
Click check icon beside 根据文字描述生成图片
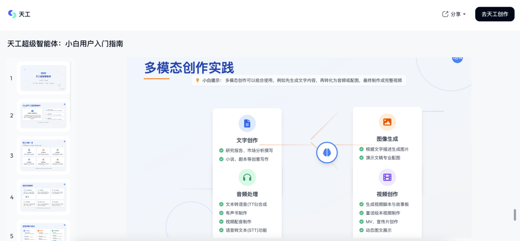click(x=362, y=149)
